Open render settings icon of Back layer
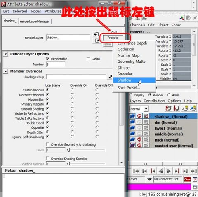 [146, 139]
